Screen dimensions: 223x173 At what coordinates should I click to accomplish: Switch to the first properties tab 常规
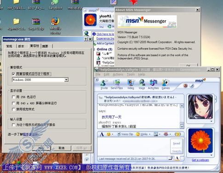click(9, 46)
